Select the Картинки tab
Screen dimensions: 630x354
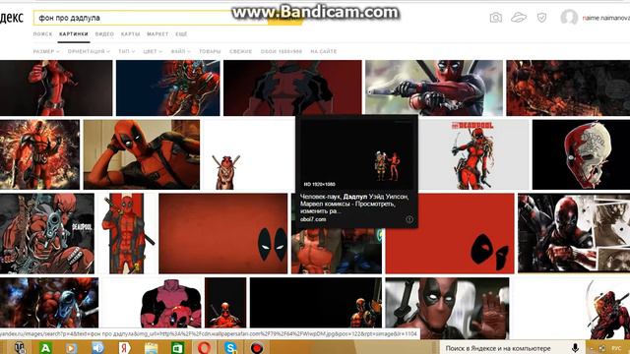(74, 34)
